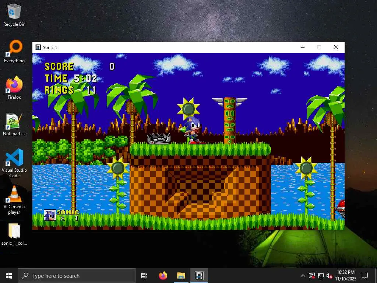Click the Sonic lives icon in HUD
Screen dimensions: 377x283
tap(50, 215)
